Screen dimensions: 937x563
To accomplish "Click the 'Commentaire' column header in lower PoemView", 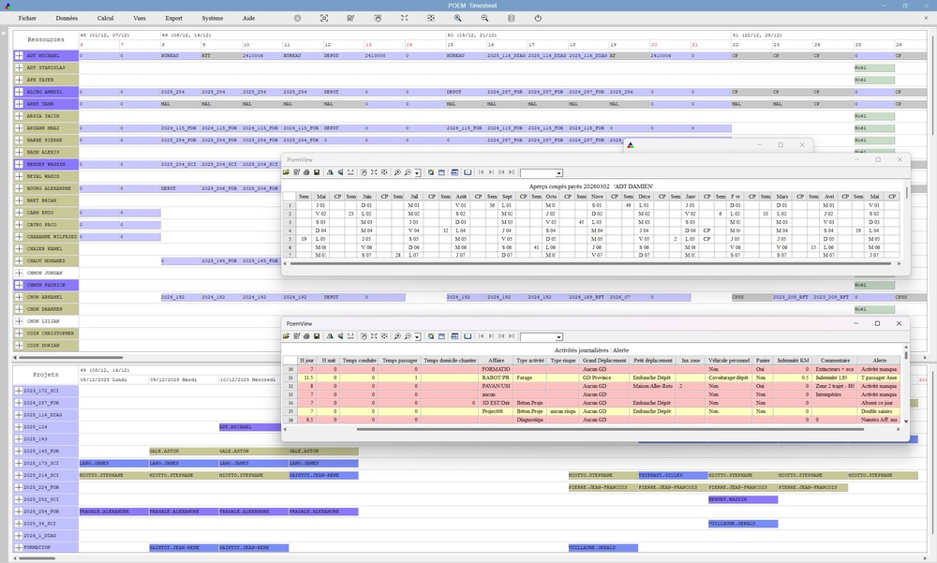I will tap(835, 361).
